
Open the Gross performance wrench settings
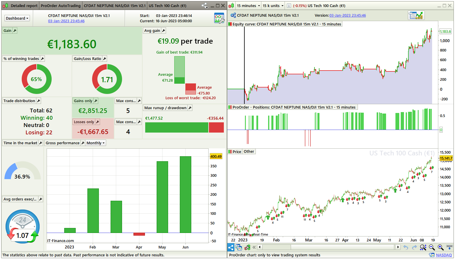pos(83,143)
